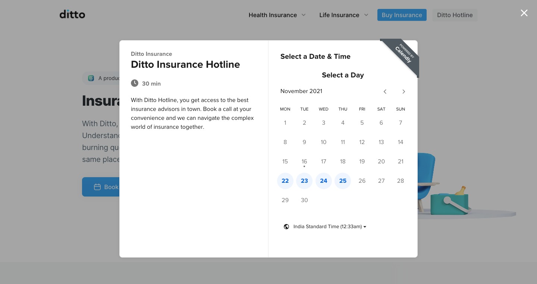Image resolution: width=537 pixels, height=284 pixels.
Task: Click the Ditto Insurance organizer name
Action: (x=151, y=54)
